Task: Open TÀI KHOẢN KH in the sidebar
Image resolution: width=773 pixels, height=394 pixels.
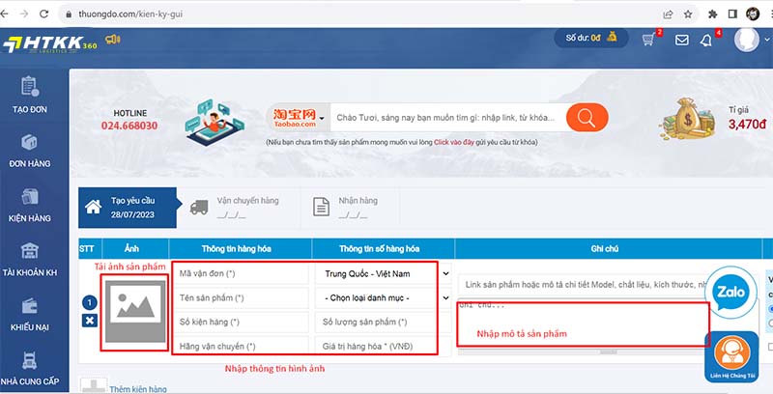Action: 30,260
